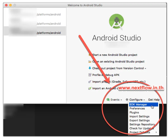This screenshot has width=168, height=137.
Task: Click the Import project Gradle icon
Action: [x=90, y=82]
